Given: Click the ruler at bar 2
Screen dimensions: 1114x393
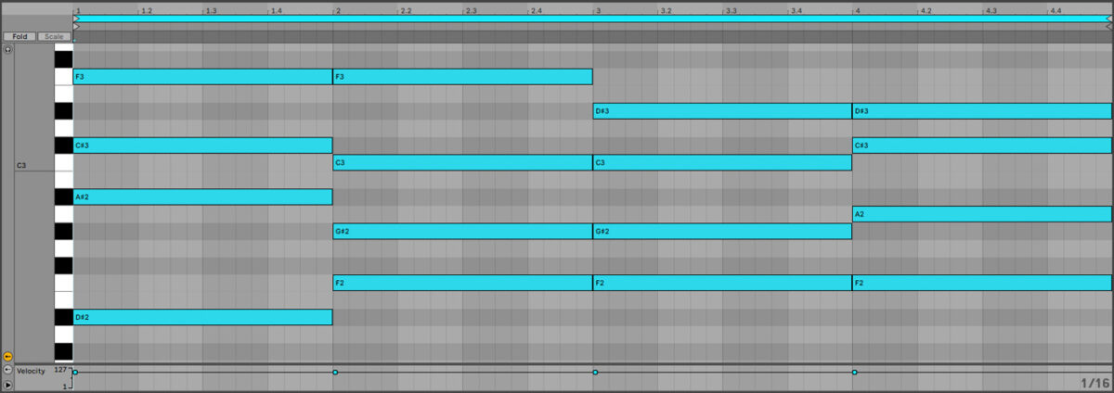Looking at the screenshot, I should point(339,10).
